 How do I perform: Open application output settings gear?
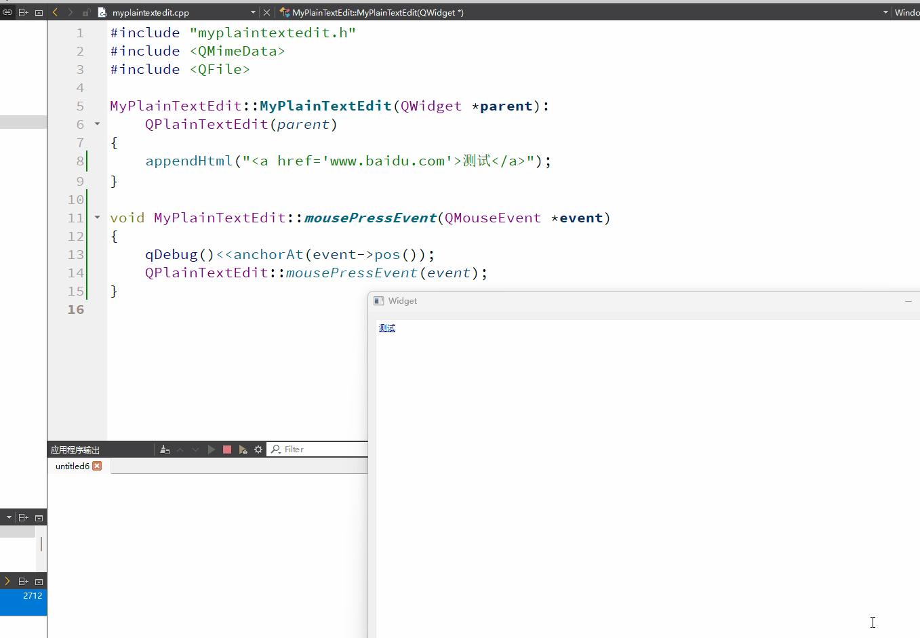pos(258,449)
